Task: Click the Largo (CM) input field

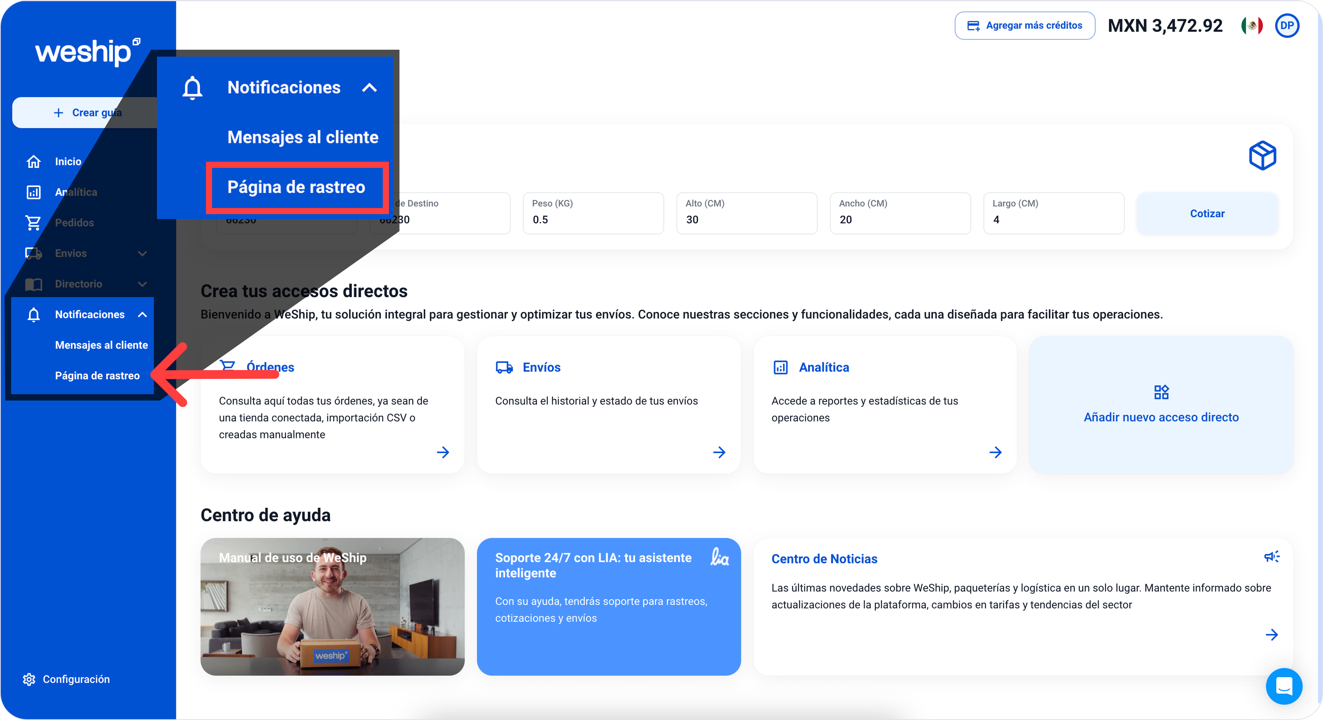Action: pyautogui.click(x=1054, y=214)
